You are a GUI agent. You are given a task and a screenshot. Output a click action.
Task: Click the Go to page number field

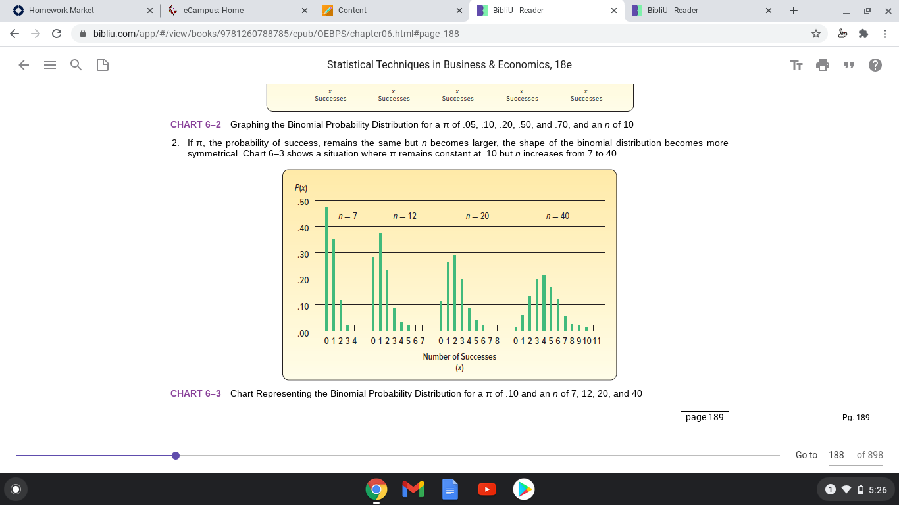point(836,455)
